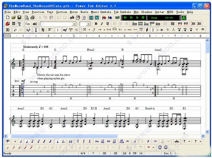Viewport: 212px width, 158px height.
Task: Click the Print icon
Action: (33, 18)
